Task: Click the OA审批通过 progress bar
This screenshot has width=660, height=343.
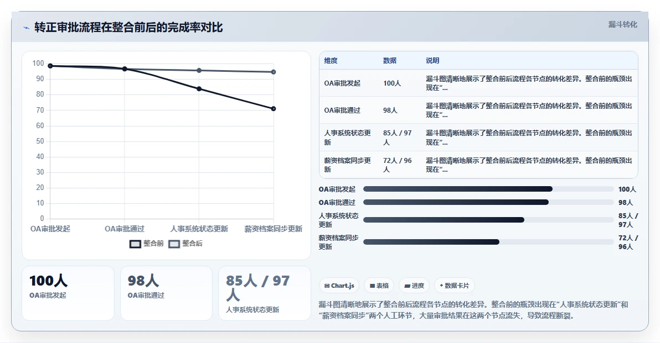Action: (488, 202)
